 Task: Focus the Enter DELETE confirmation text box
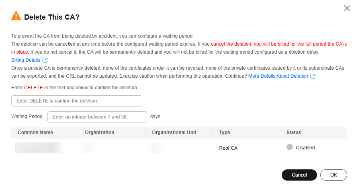77,101
